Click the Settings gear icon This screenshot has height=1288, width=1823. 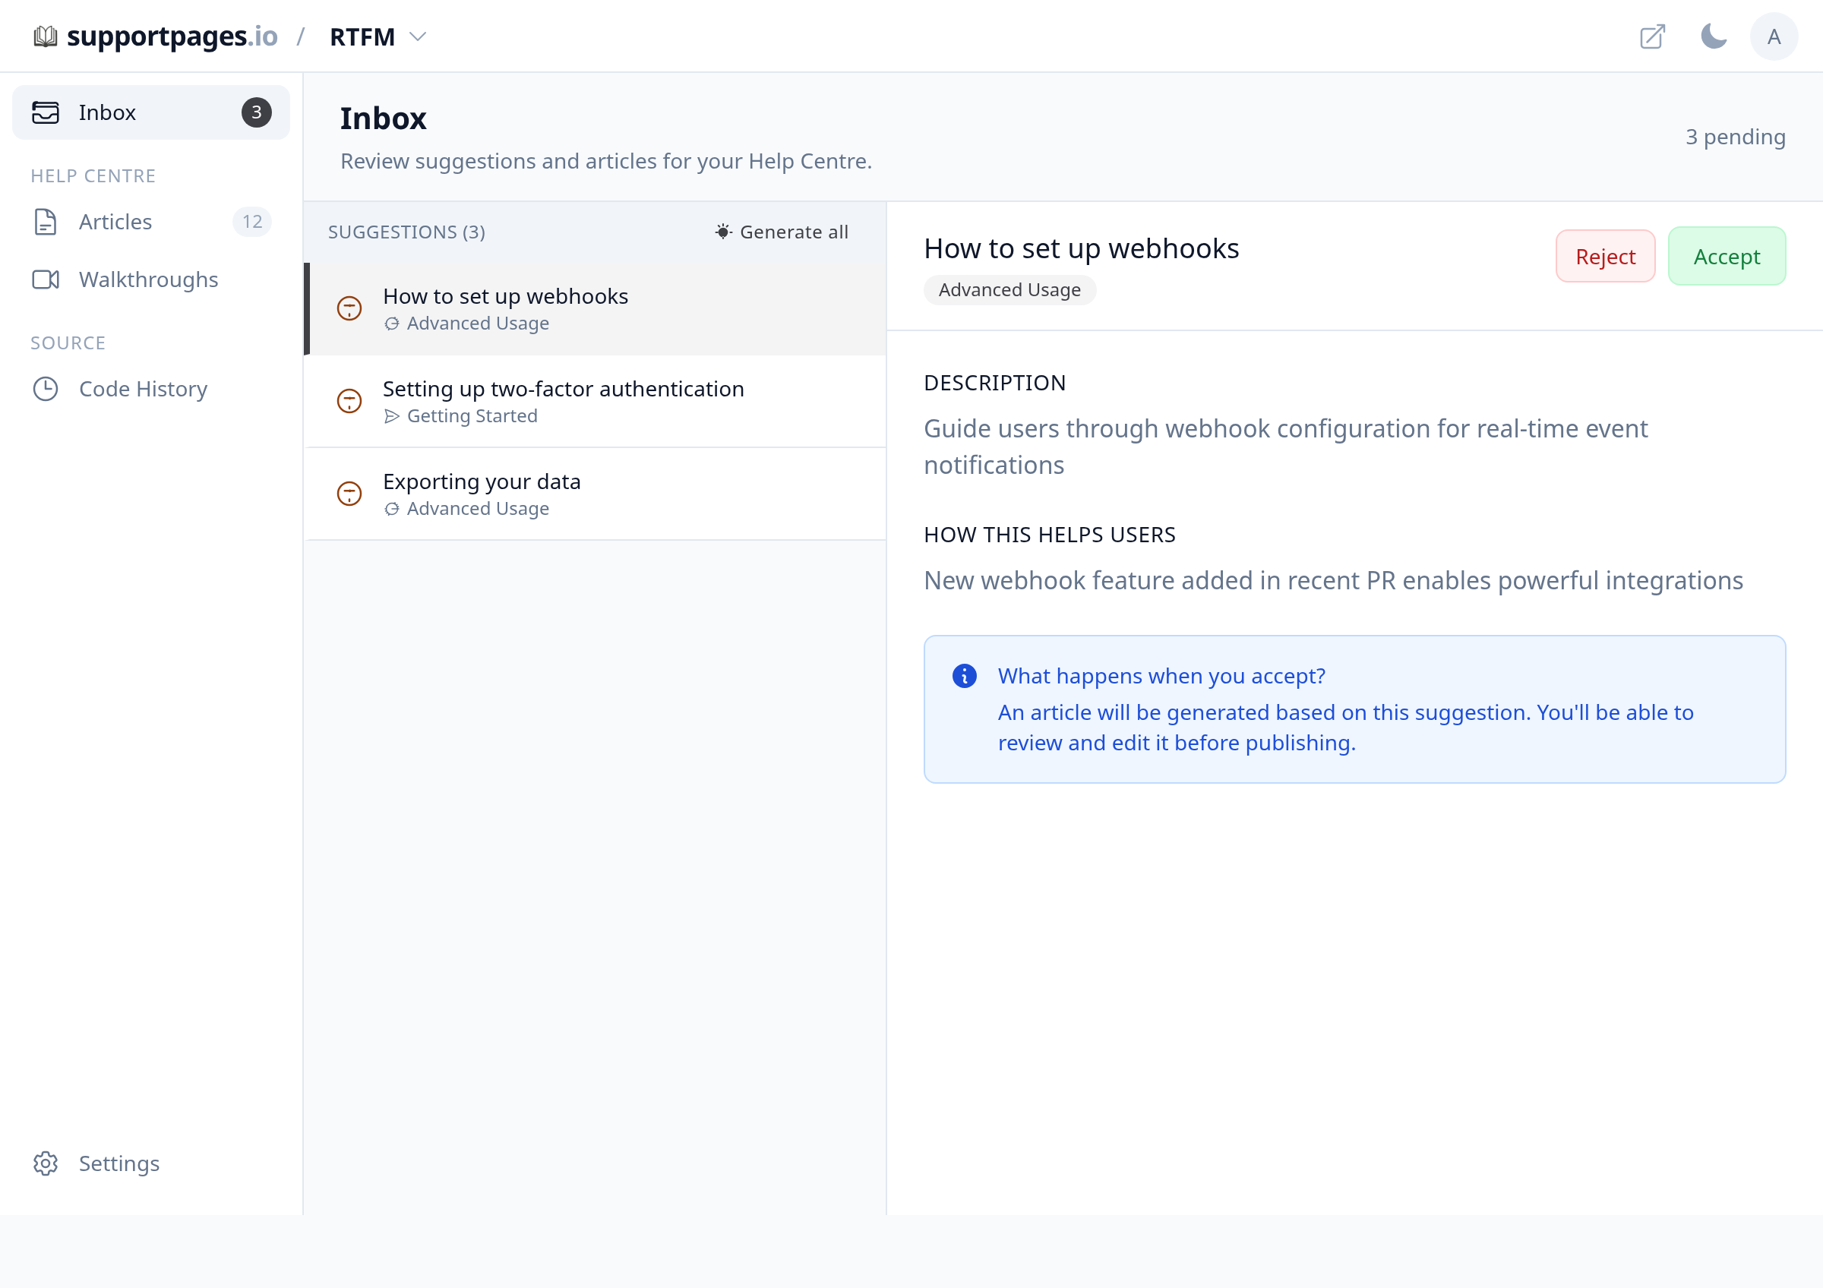(x=46, y=1163)
